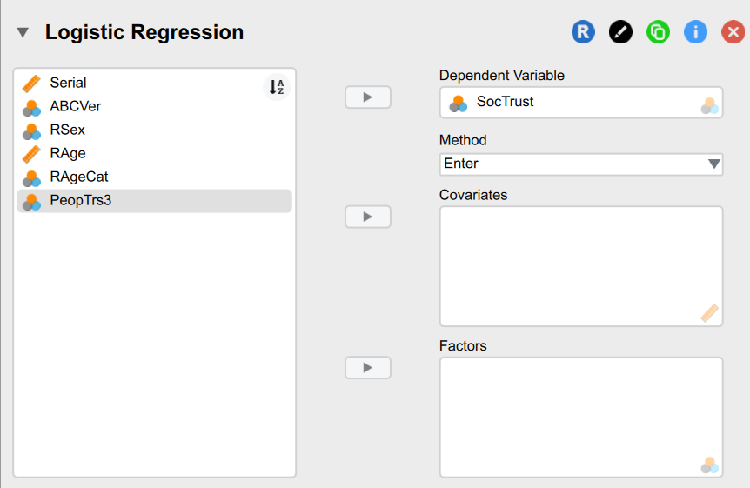Select SocTrust in Dependent Variable box
The image size is (750, 488).
pyautogui.click(x=505, y=103)
